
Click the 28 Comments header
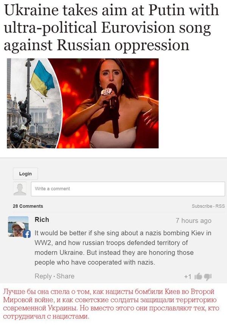click(28, 206)
